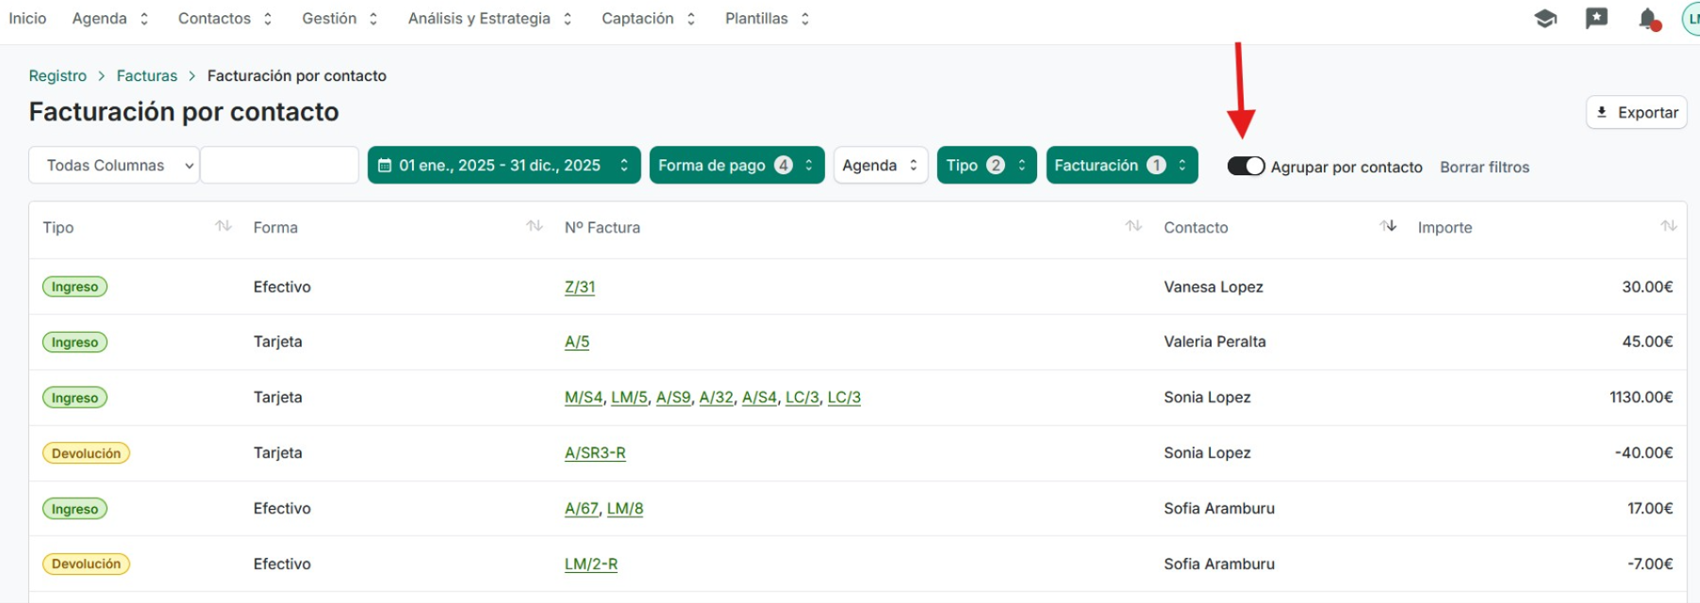This screenshot has width=1700, height=603.
Task: Open Análisis y Estrategia menu
Action: click(x=489, y=19)
